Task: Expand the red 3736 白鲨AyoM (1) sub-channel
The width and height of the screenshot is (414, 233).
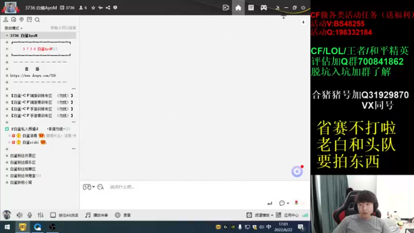Action: (x=7, y=49)
